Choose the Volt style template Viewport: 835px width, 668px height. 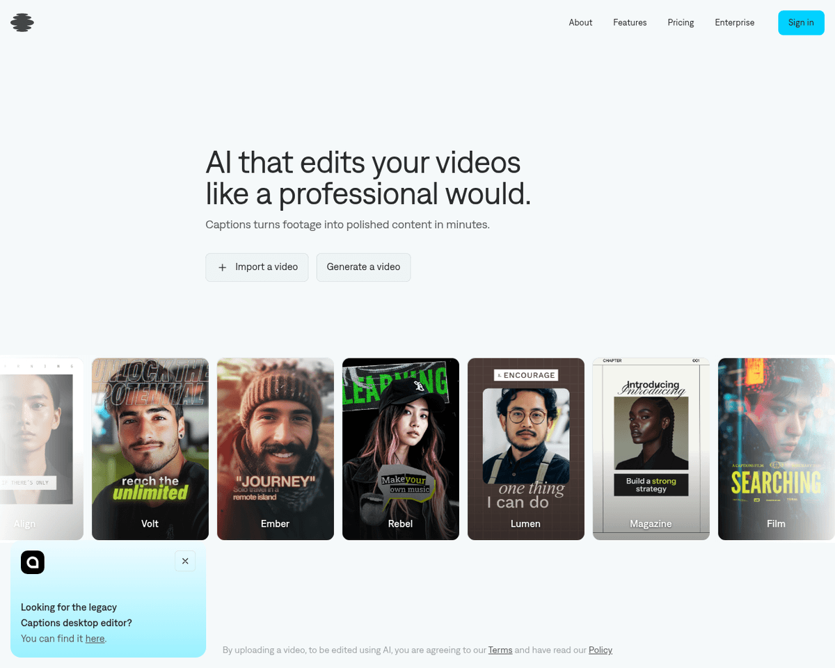tap(150, 449)
